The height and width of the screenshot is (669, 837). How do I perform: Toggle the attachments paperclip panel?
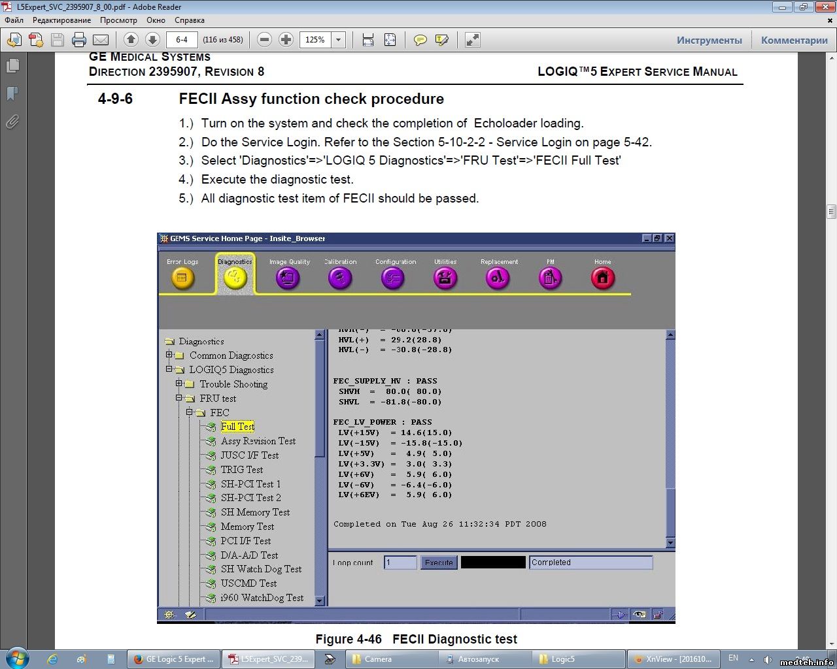(x=12, y=122)
